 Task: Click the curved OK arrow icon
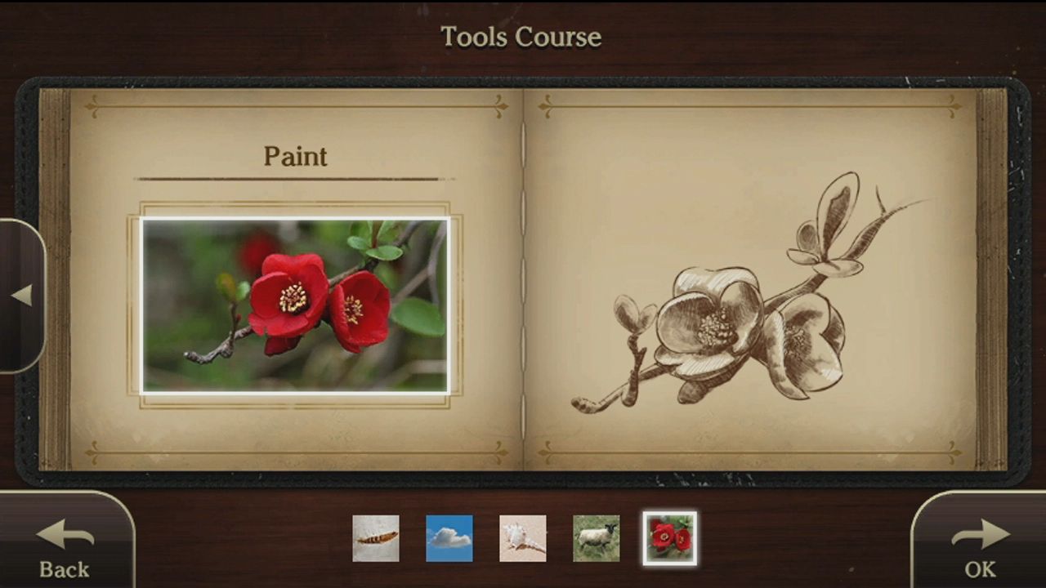coord(980,535)
